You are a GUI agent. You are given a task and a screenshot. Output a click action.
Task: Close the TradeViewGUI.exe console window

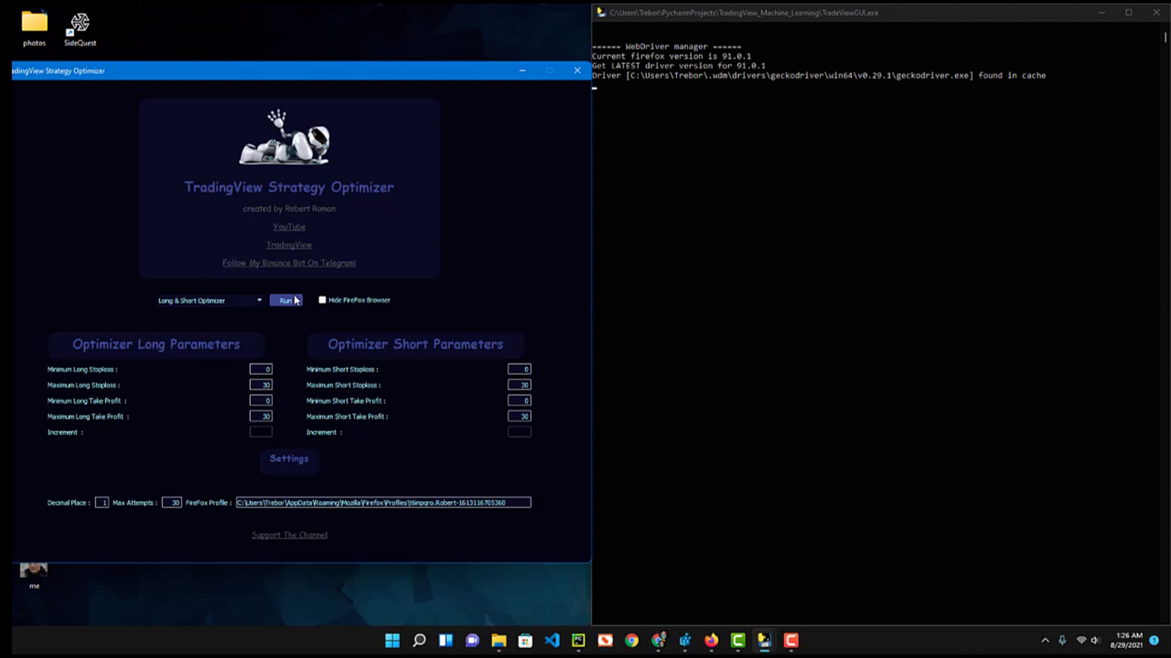click(x=1156, y=13)
